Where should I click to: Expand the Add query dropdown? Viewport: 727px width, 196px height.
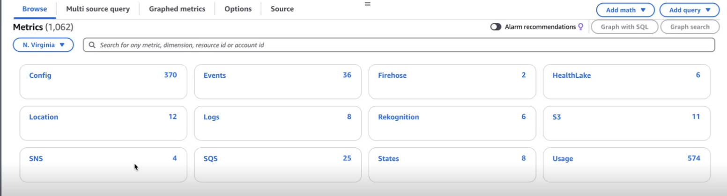689,10
